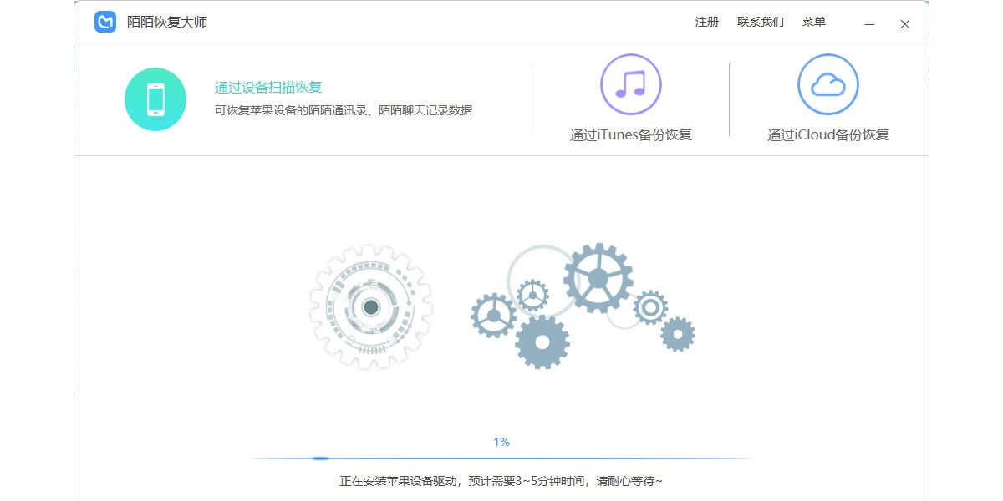Screen dimensions: 1003x501
Task: Switch to 通过设备扫描恢复 tab
Action: [268, 88]
